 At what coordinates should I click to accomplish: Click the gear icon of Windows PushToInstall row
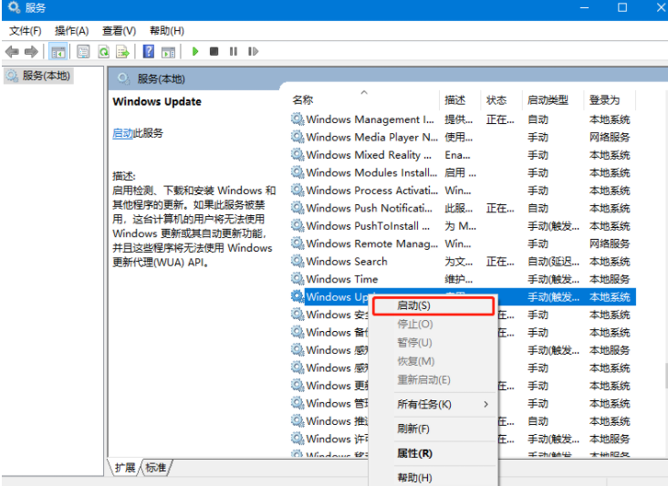[x=297, y=225]
